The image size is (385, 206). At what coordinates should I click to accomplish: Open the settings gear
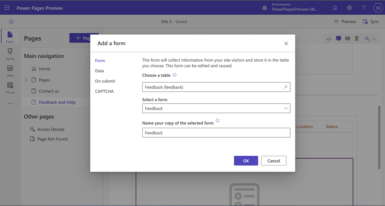pos(350,8)
